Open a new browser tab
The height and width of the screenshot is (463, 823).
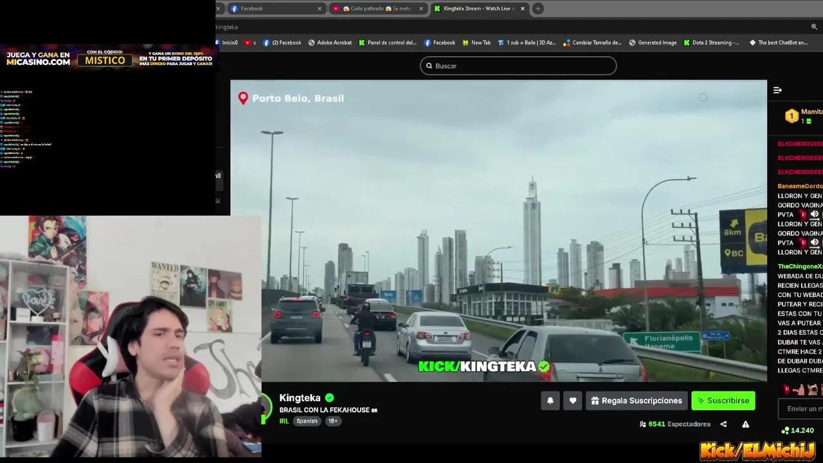tap(538, 8)
